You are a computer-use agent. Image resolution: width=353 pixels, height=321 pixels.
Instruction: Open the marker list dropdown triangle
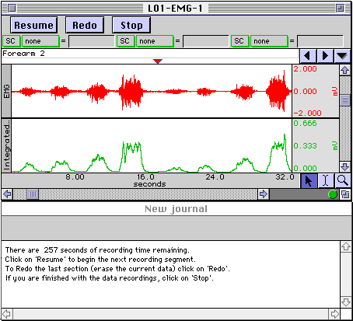pyautogui.click(x=342, y=56)
